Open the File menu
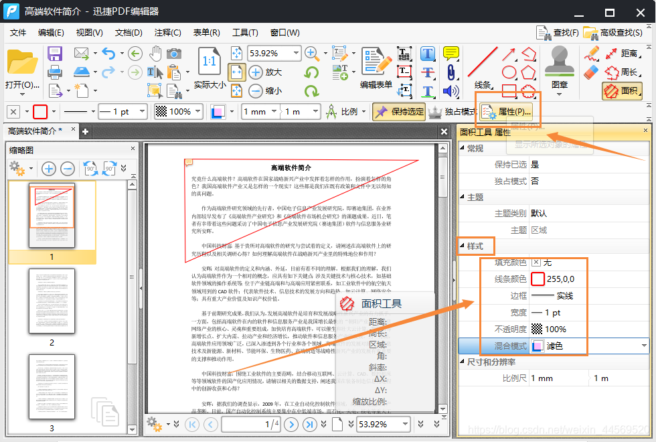The image size is (656, 442). tap(18, 33)
